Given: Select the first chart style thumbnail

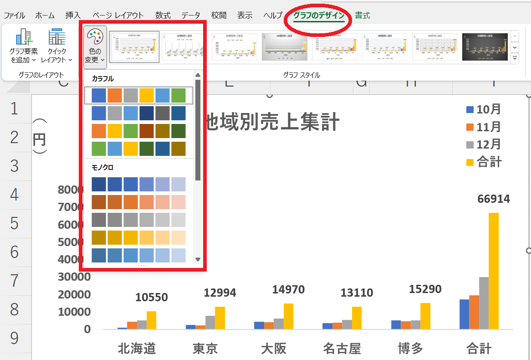Looking at the screenshot, I should point(134,47).
